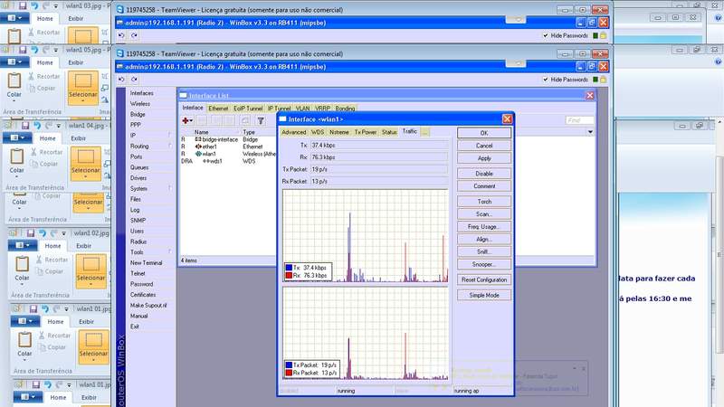The image size is (724, 407).
Task: Click the red plus Add interface icon
Action: (186, 120)
